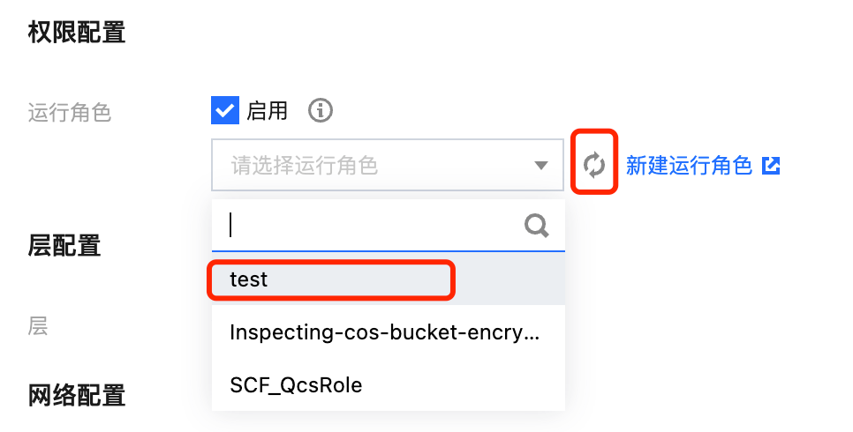Click the magnifier search icon
This screenshot has height=432, width=853.
click(x=537, y=226)
